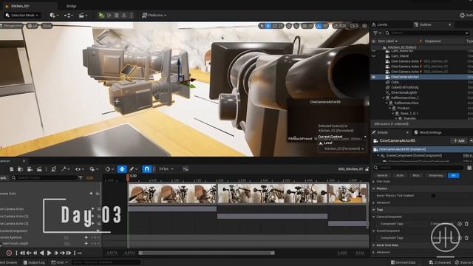Switch to the Levels panel tab
473x266 pixels.
point(380,24)
